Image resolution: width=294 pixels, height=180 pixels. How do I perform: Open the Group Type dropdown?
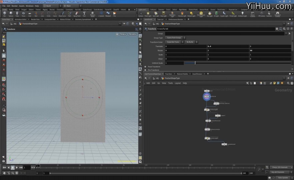pos(175,38)
